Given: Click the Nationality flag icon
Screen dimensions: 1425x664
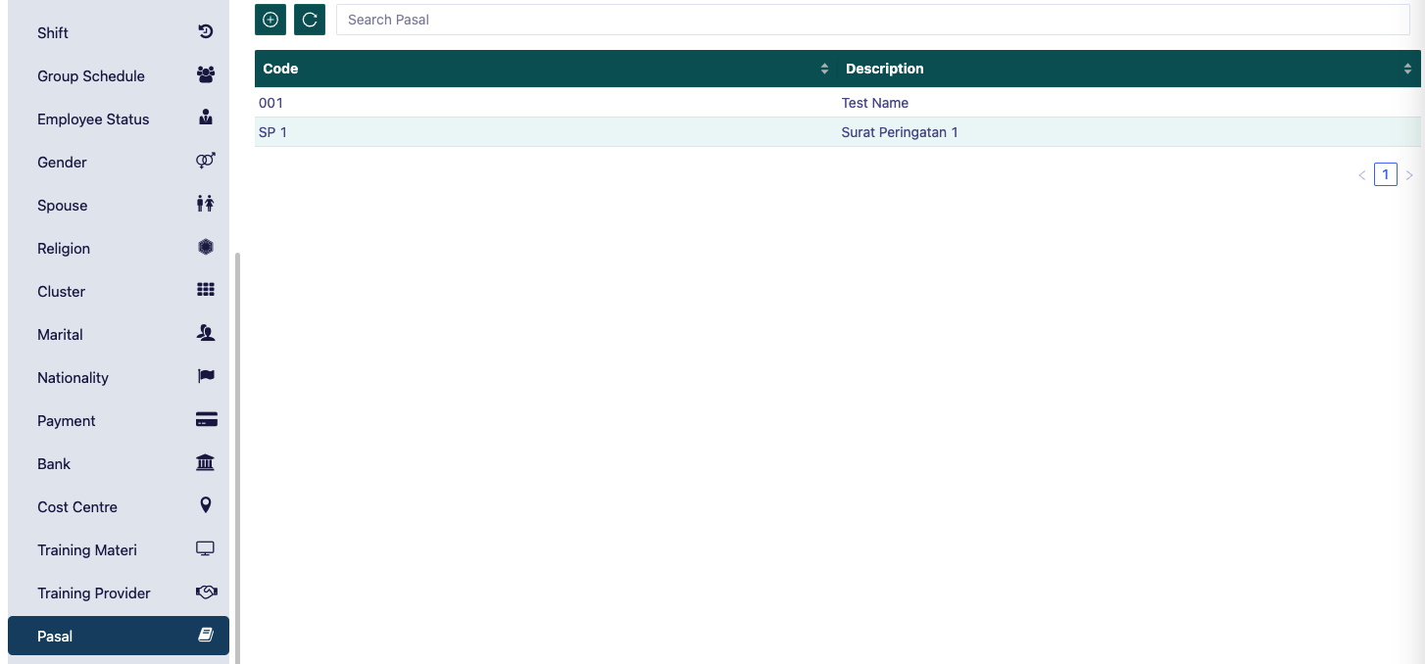Looking at the screenshot, I should click(206, 377).
